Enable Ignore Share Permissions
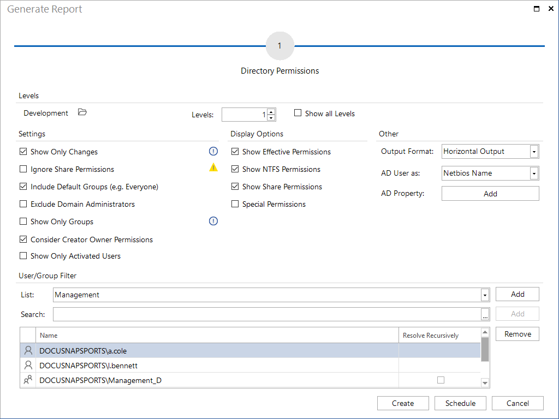559x419 pixels. tap(23, 169)
